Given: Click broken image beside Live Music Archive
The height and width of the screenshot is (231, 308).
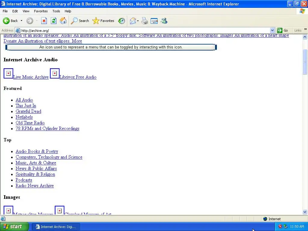Looking at the screenshot, I should click(x=8, y=73).
